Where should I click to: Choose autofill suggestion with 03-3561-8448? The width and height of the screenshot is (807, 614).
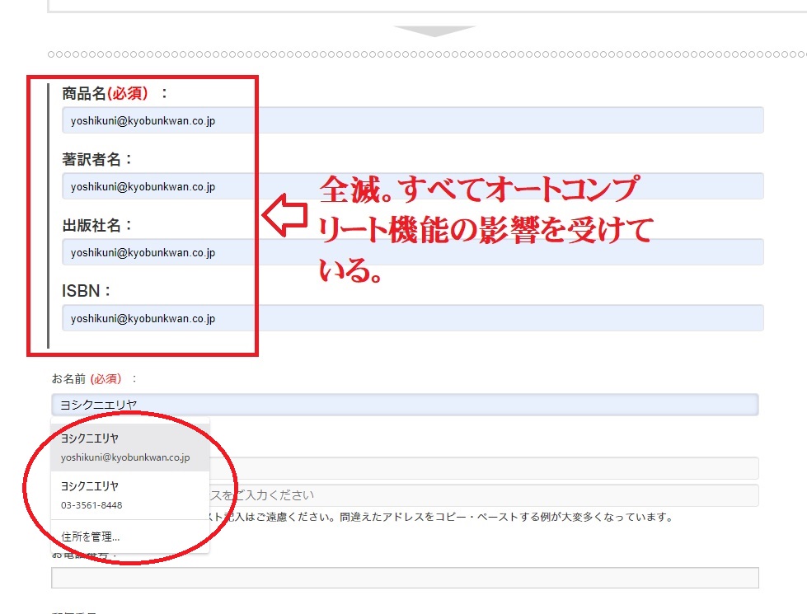129,495
